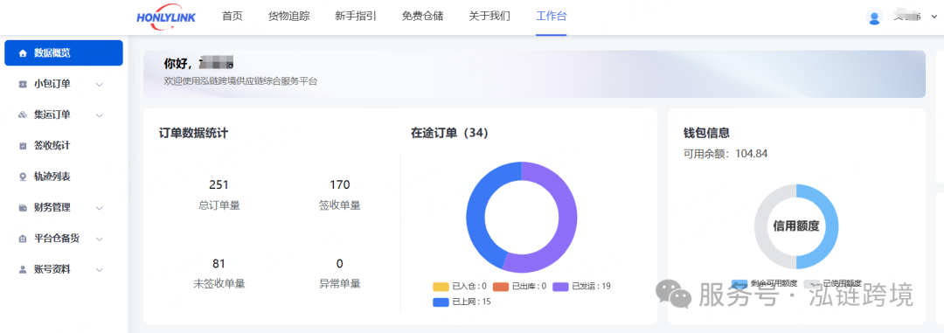Expand the 平台仓备货 submenu chevron

point(100,239)
